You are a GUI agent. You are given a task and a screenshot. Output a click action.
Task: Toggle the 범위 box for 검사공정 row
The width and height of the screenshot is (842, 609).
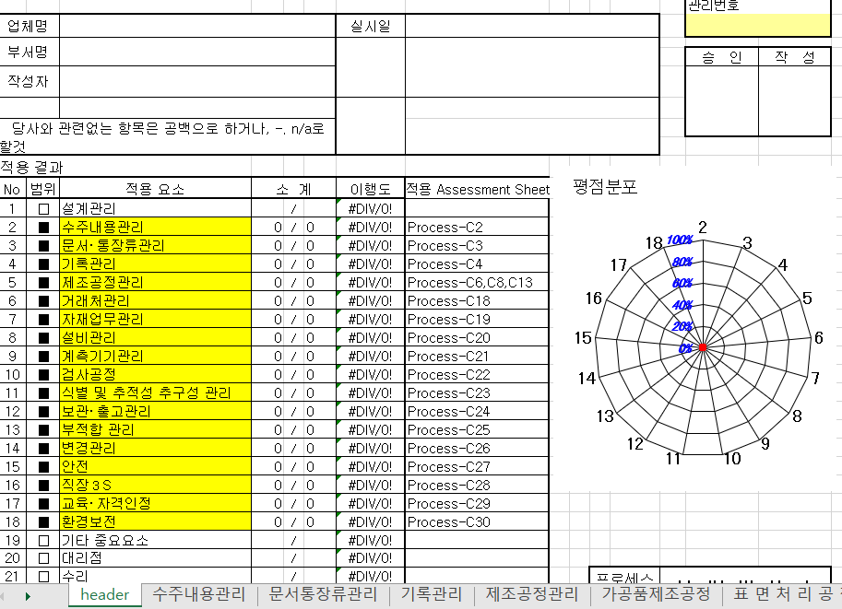coord(43,375)
